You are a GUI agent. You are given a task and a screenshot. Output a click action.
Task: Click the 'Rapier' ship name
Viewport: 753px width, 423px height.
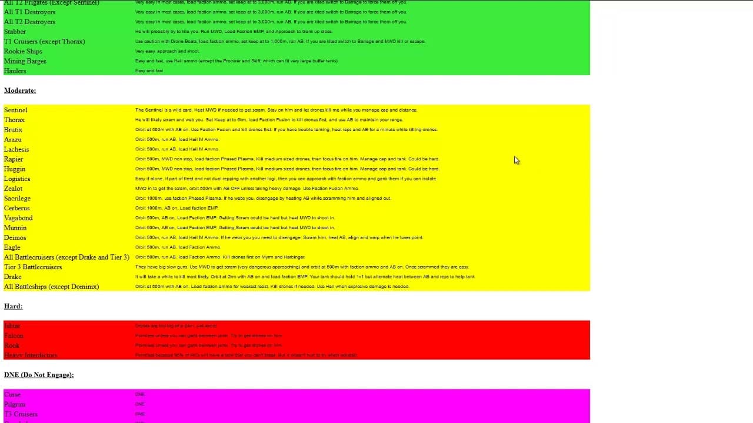pyautogui.click(x=14, y=159)
